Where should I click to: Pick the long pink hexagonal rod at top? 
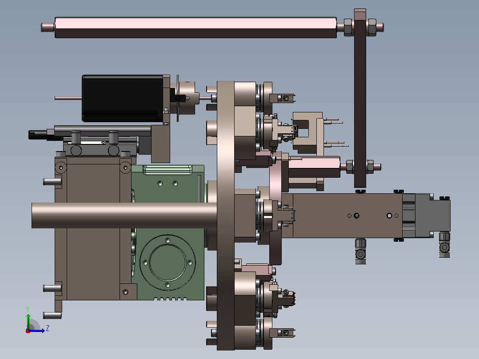point(196,28)
